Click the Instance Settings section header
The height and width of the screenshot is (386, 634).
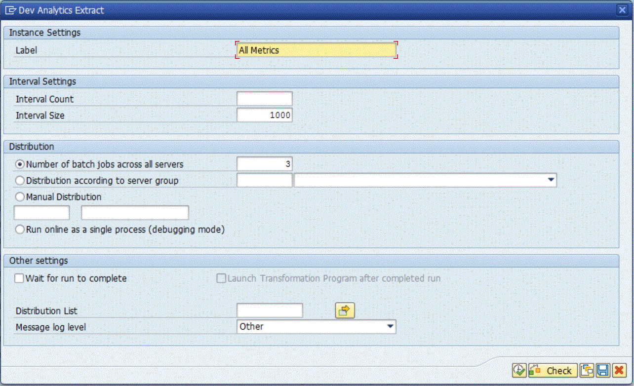point(311,33)
